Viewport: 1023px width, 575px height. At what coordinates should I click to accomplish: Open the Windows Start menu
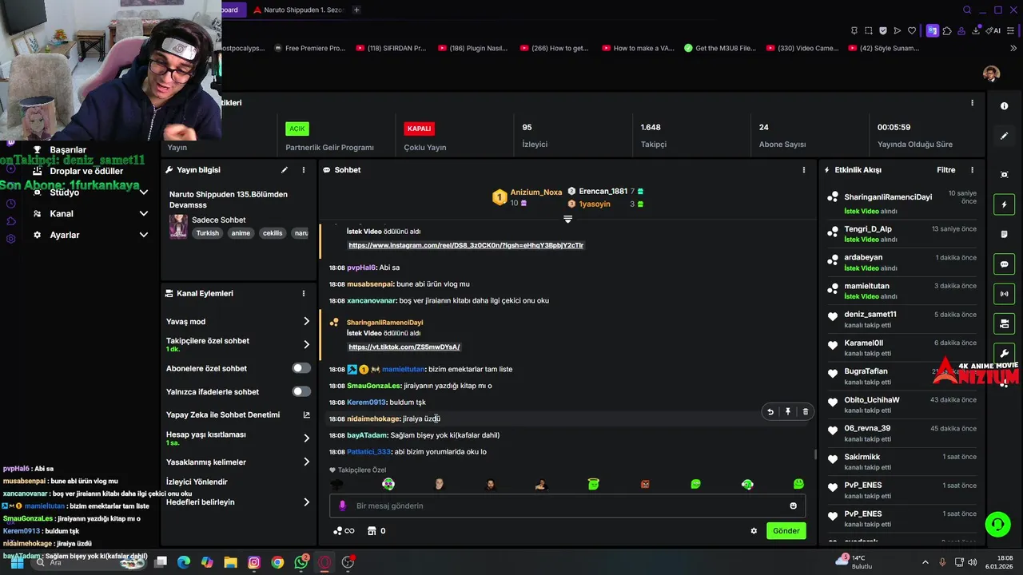17,562
